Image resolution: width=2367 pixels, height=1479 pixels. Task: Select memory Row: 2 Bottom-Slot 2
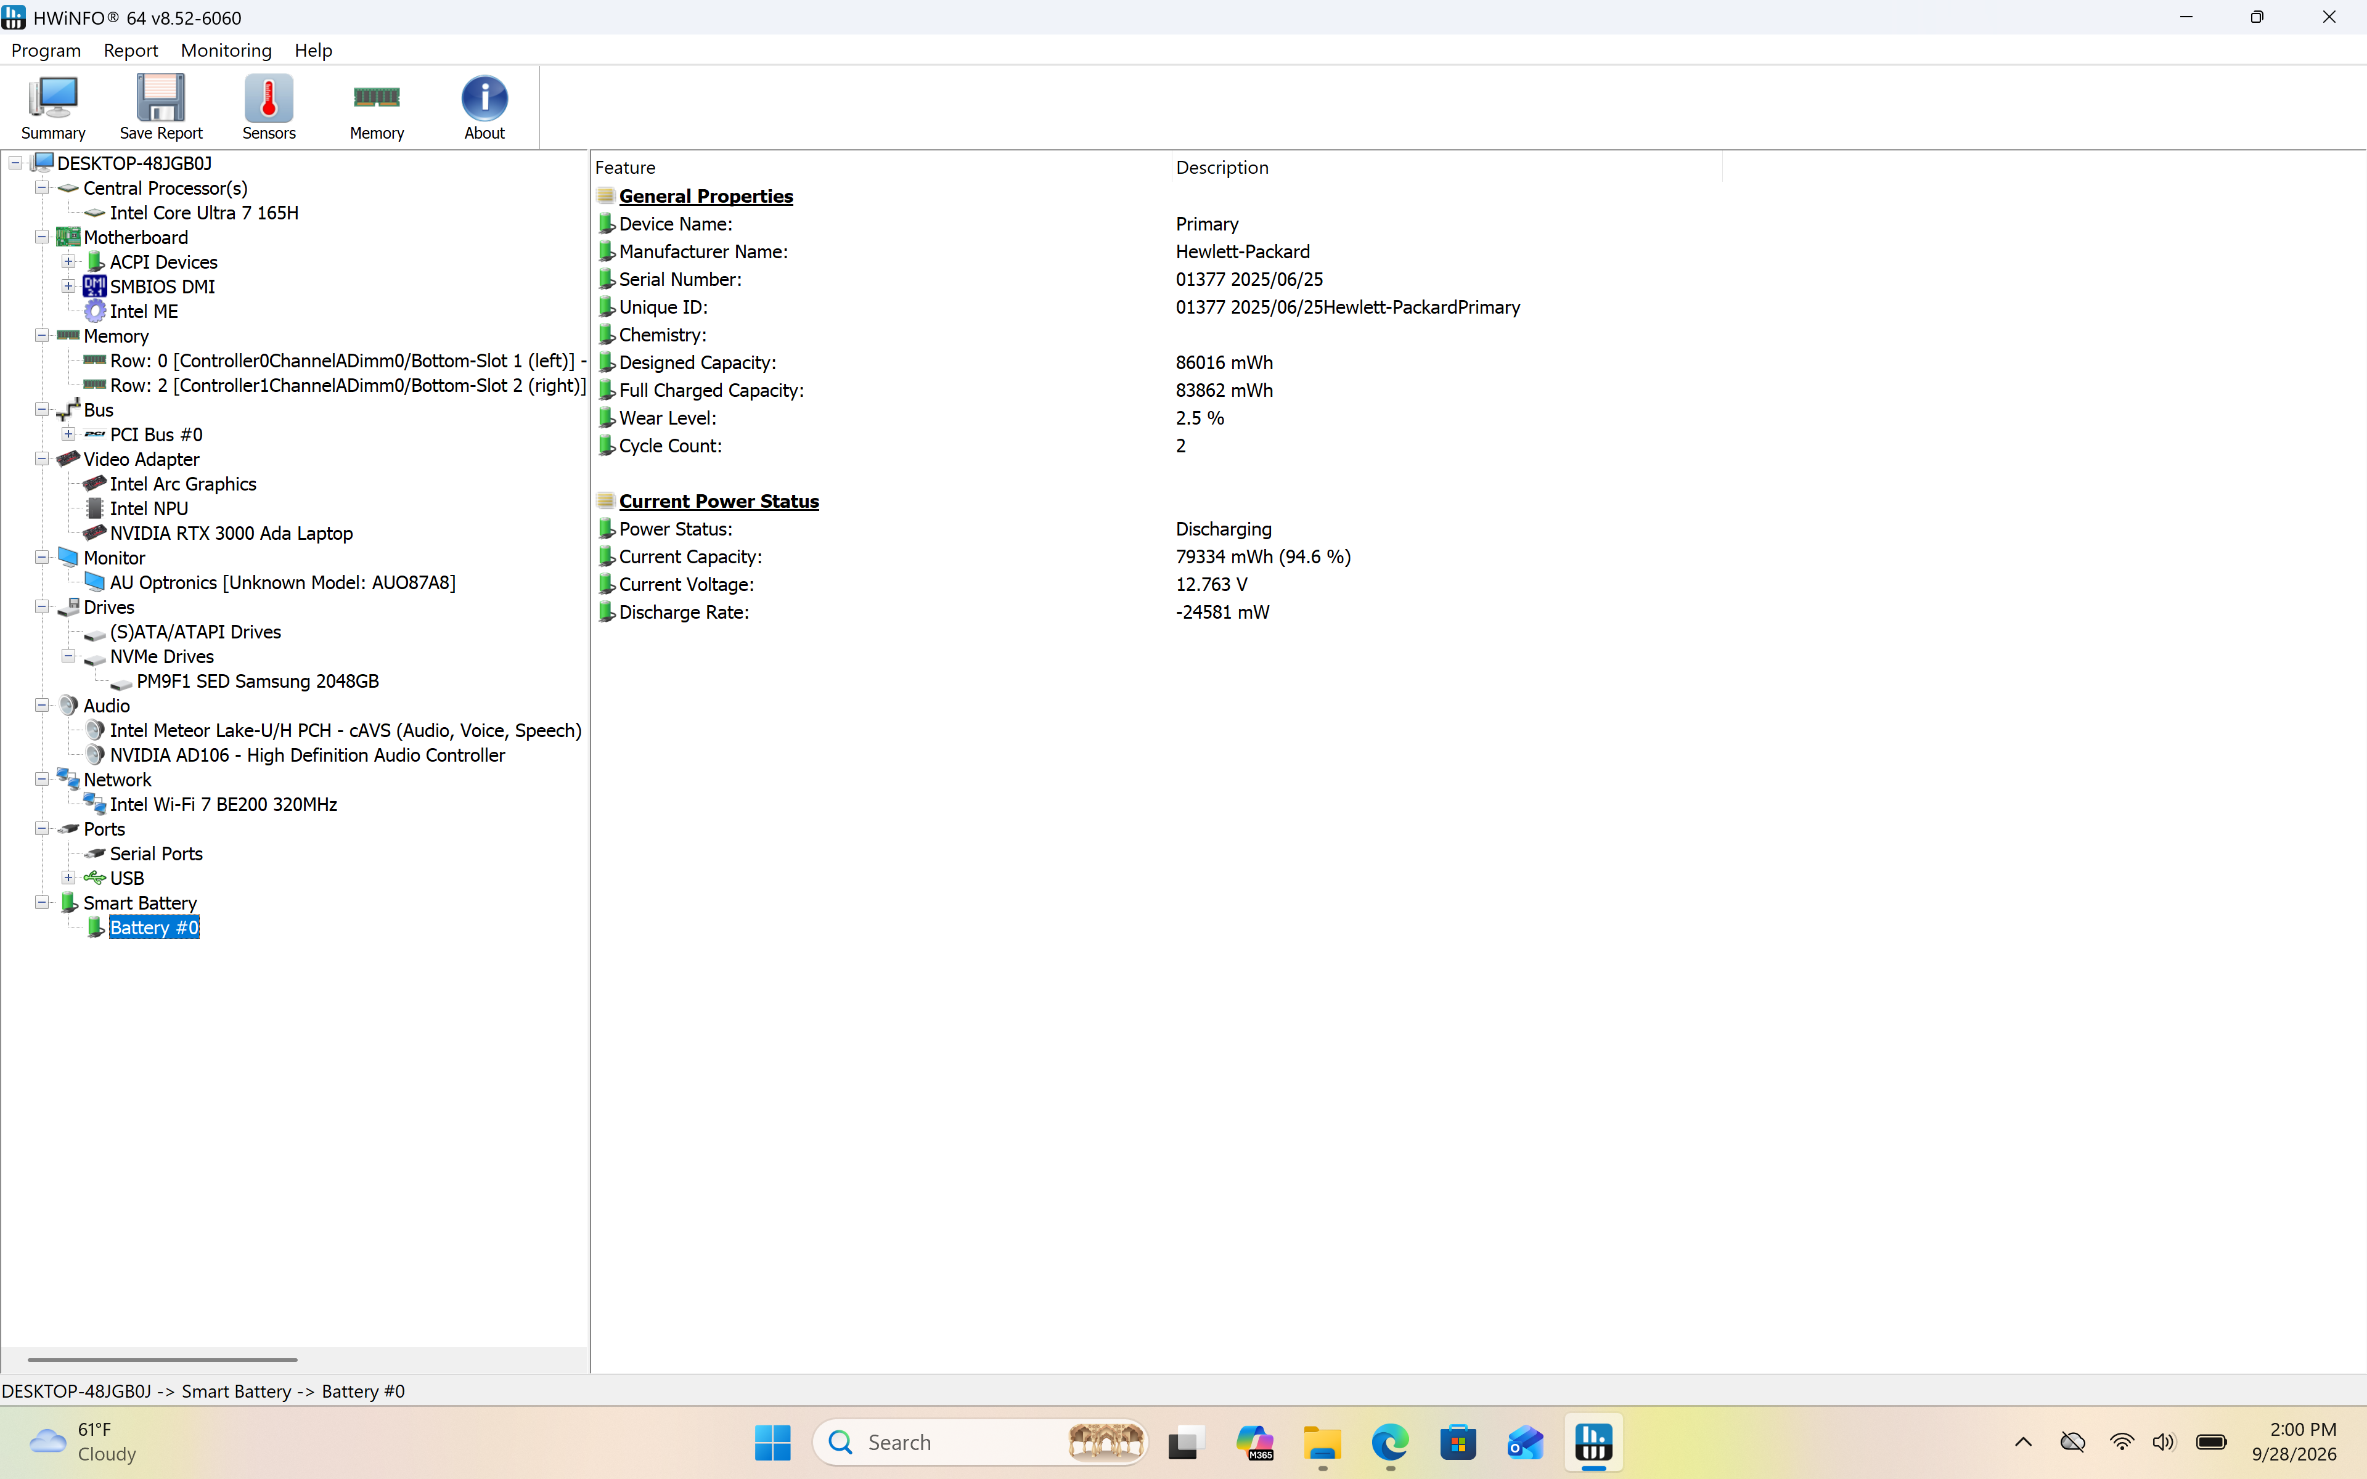(348, 385)
